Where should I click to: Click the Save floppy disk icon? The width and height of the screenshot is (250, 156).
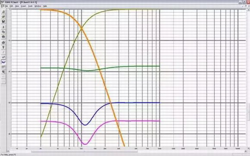pos(3,22)
